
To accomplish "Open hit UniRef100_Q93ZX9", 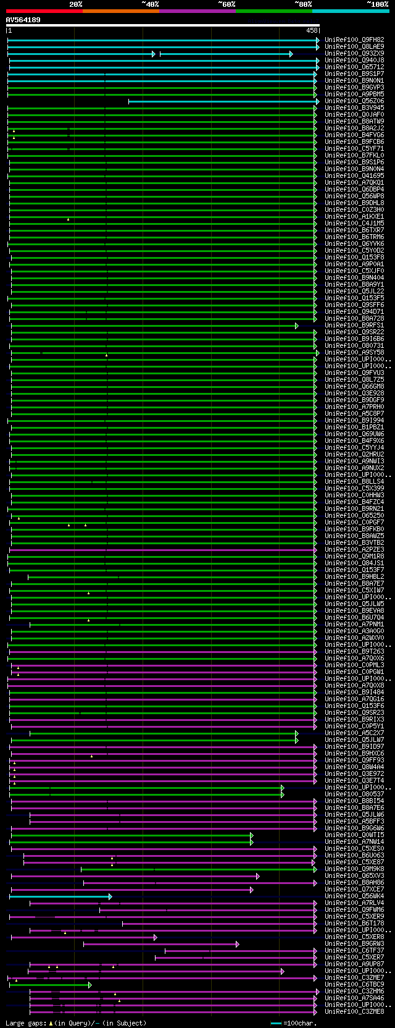I will 354,54.
